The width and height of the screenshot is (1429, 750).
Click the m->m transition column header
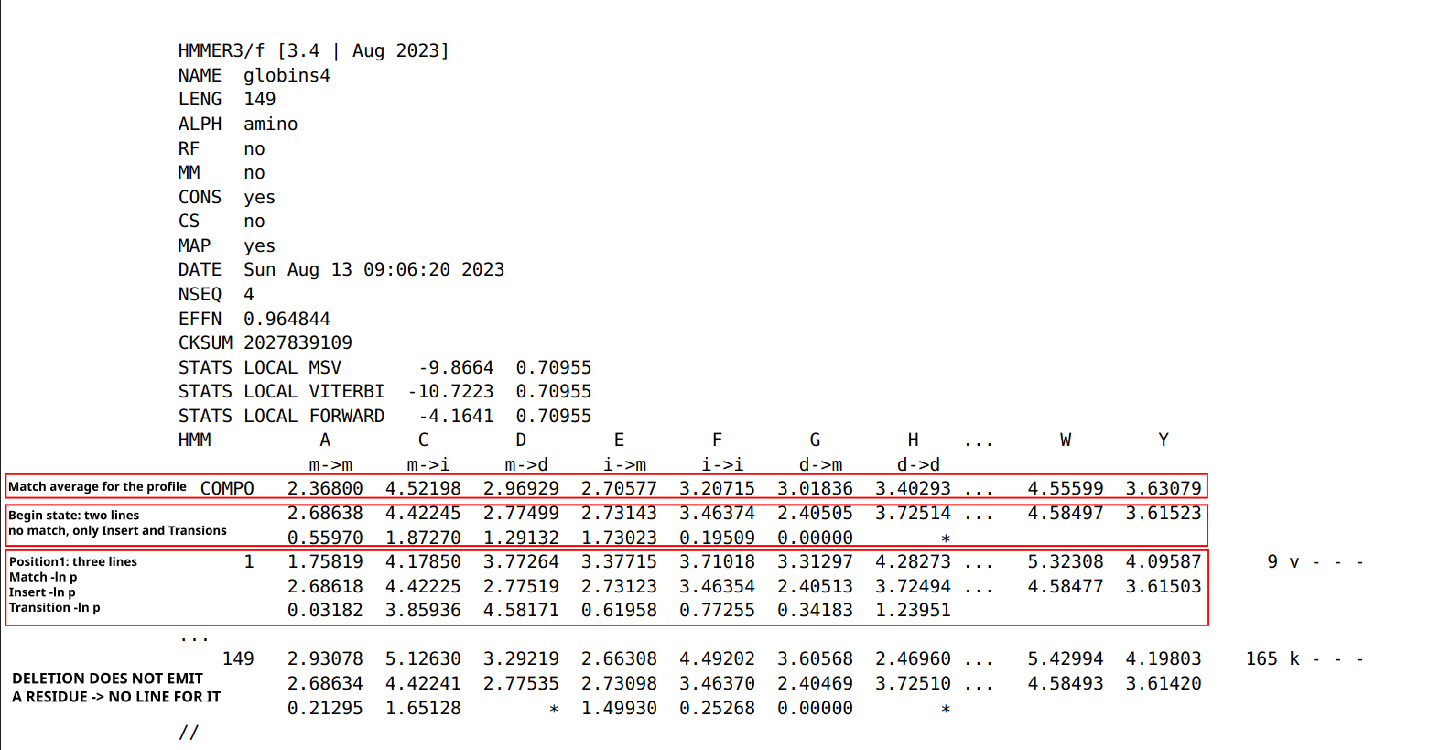coord(330,464)
